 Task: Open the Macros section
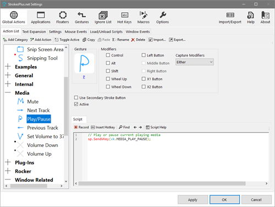(144, 18)
